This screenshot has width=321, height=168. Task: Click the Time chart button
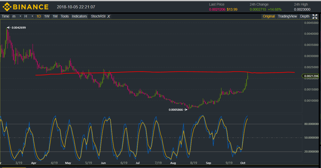point(5,16)
